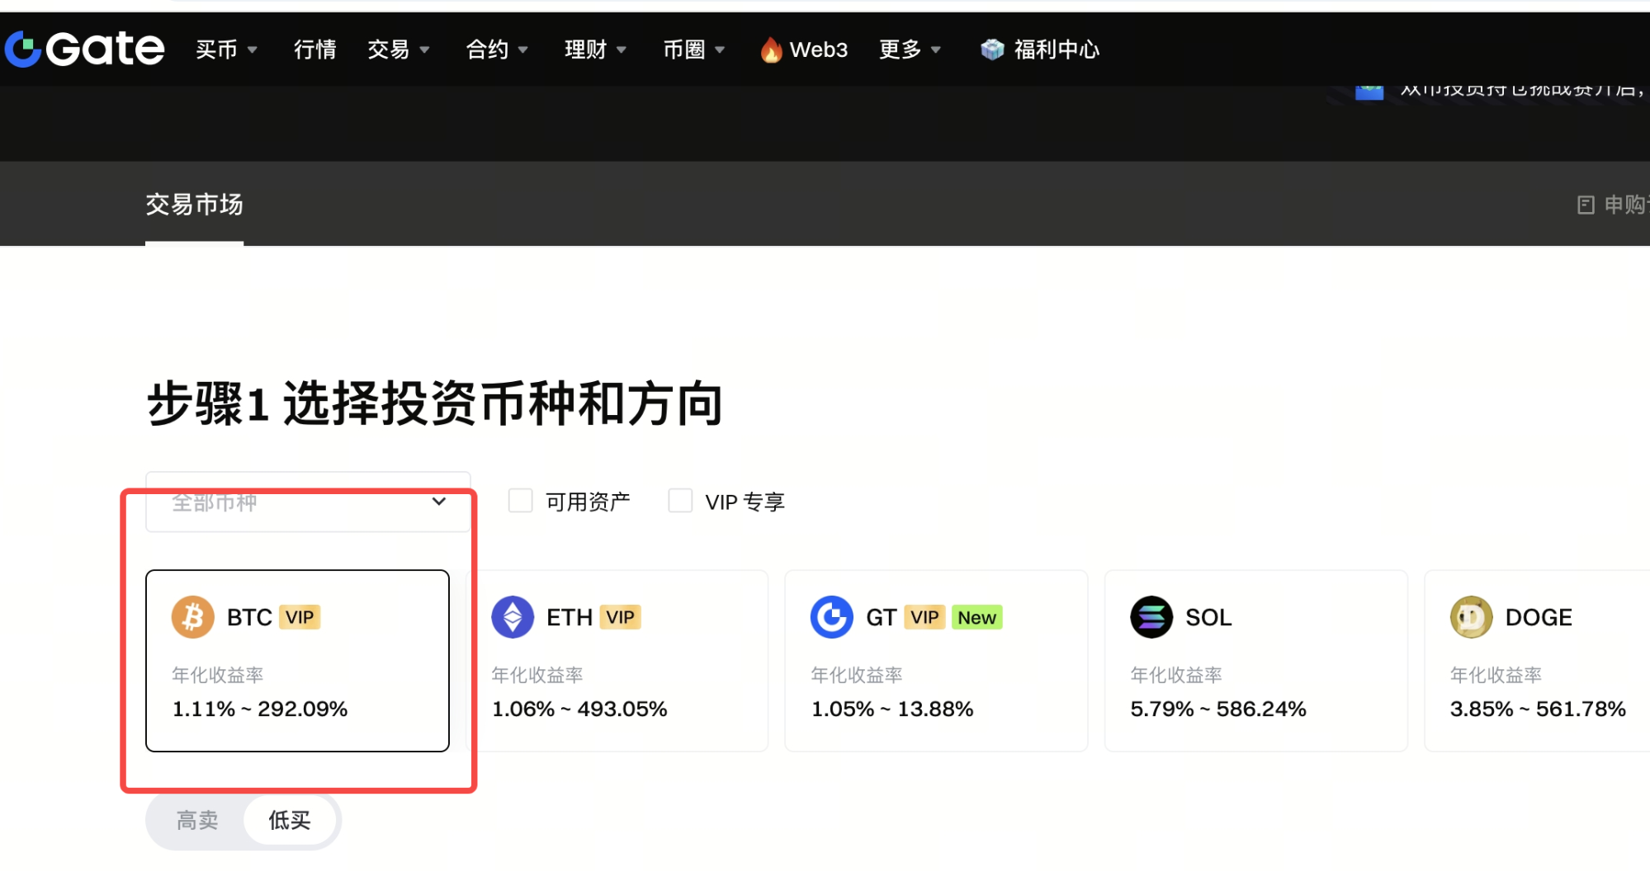This screenshot has width=1650, height=872.
Task: Click 年化收益率 label on SOL card
Action: [1176, 675]
